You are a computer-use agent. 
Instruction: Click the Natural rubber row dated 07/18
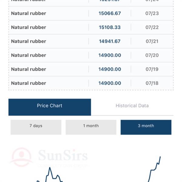tap(91, 83)
